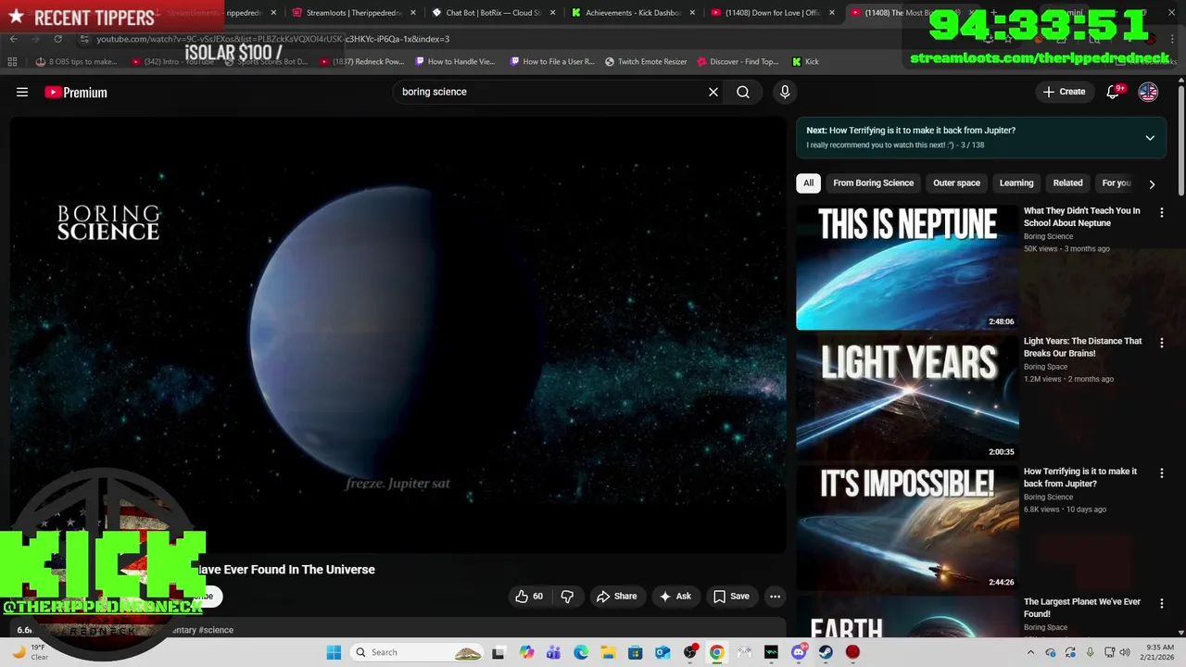
Task: Open more actions for the video
Action: (x=776, y=597)
